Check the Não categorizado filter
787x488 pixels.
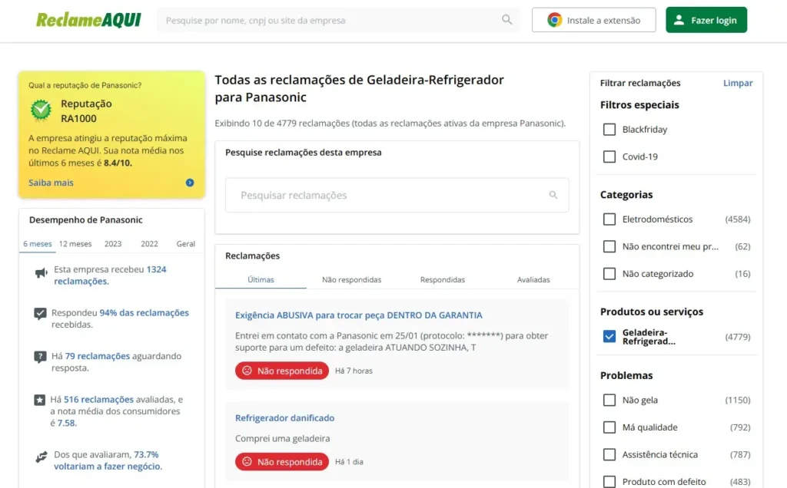[x=609, y=274]
